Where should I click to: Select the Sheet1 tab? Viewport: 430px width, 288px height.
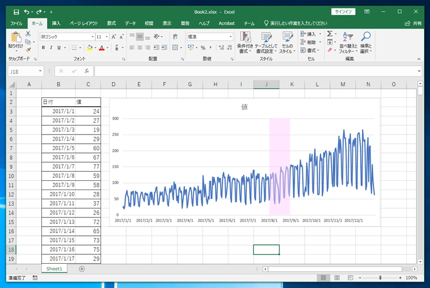point(54,269)
